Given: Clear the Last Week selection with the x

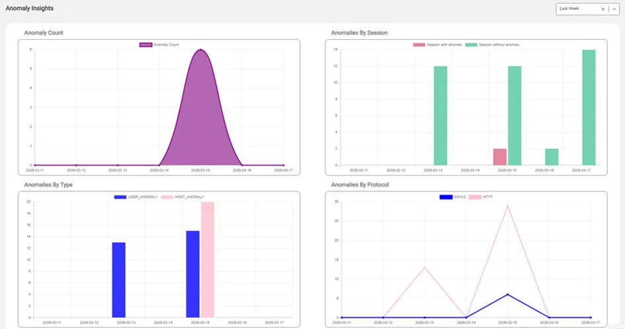Looking at the screenshot, I should pyautogui.click(x=603, y=9).
